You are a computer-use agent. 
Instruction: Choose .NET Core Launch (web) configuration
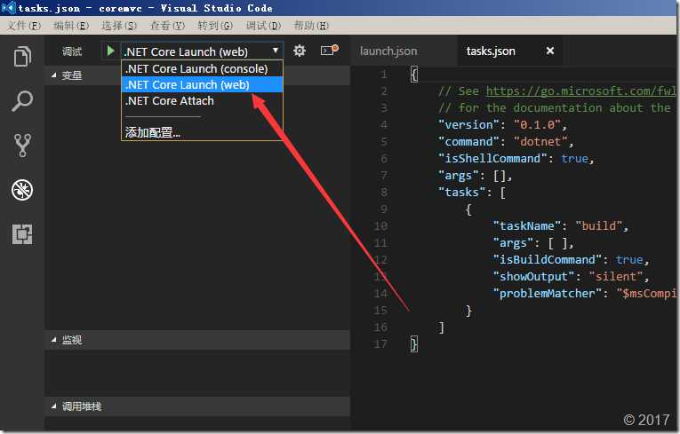[x=202, y=84]
